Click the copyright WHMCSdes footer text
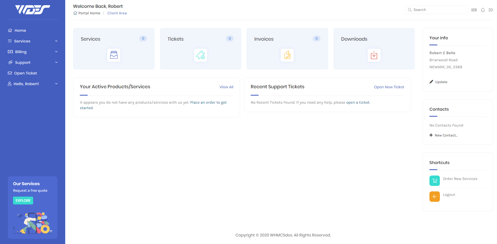This screenshot has height=244, width=497. 283,235
